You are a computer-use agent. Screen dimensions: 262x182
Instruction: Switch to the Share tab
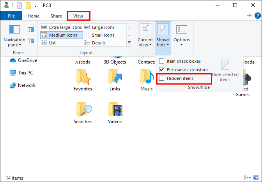click(56, 16)
